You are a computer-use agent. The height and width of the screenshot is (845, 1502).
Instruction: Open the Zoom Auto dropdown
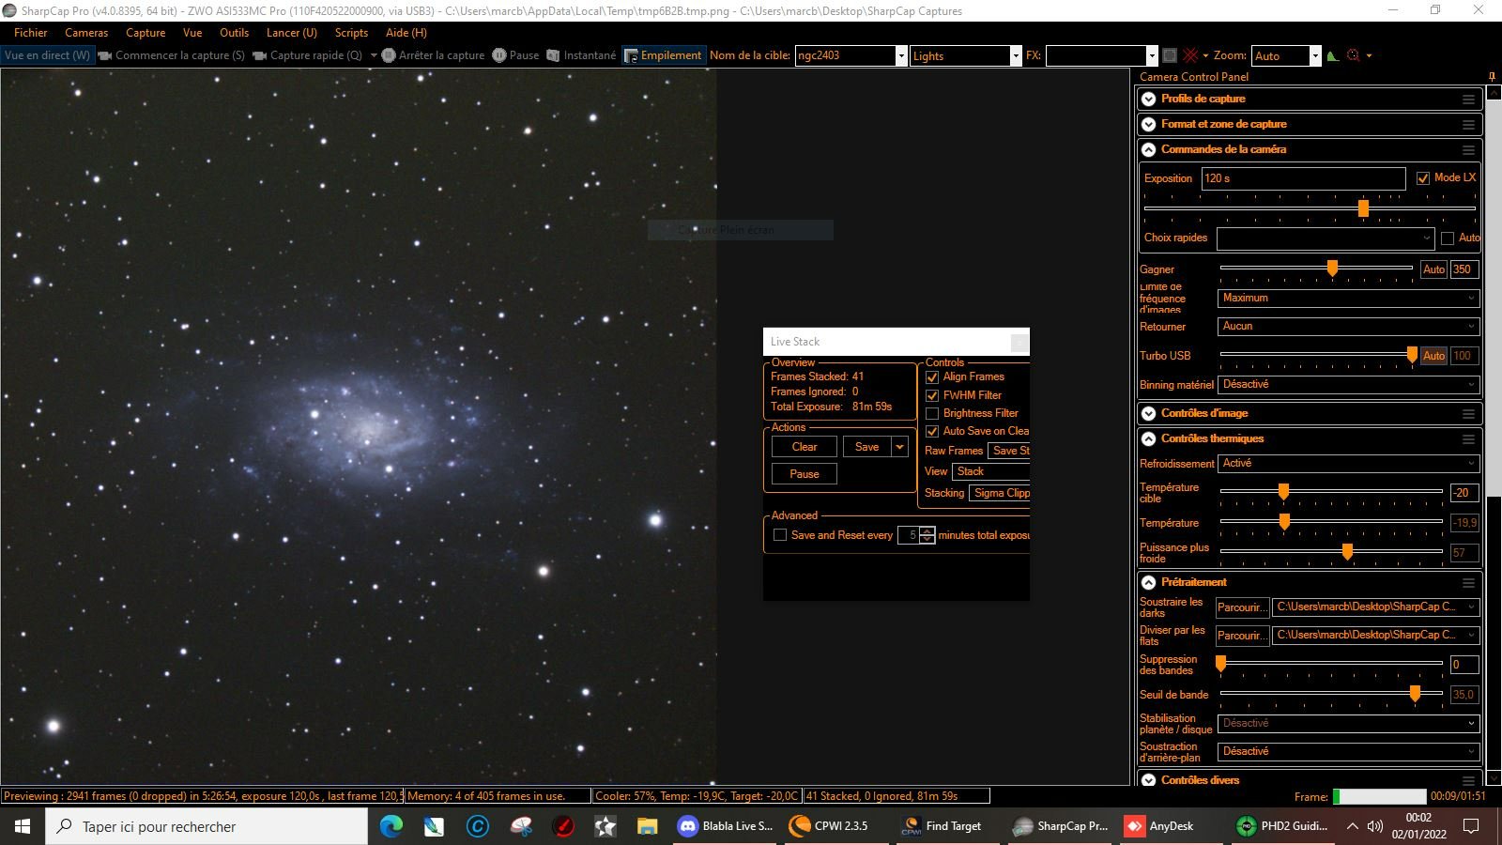(x=1315, y=56)
